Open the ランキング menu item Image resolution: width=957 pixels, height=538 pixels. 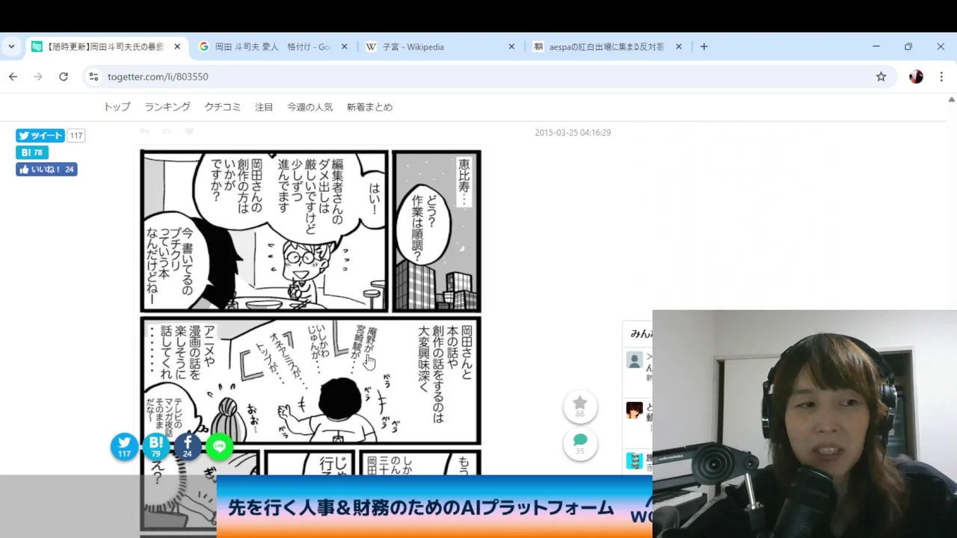[x=167, y=107]
